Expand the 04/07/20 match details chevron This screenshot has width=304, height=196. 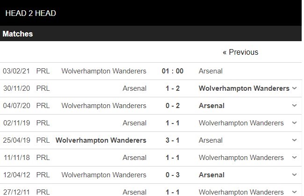click(x=294, y=106)
